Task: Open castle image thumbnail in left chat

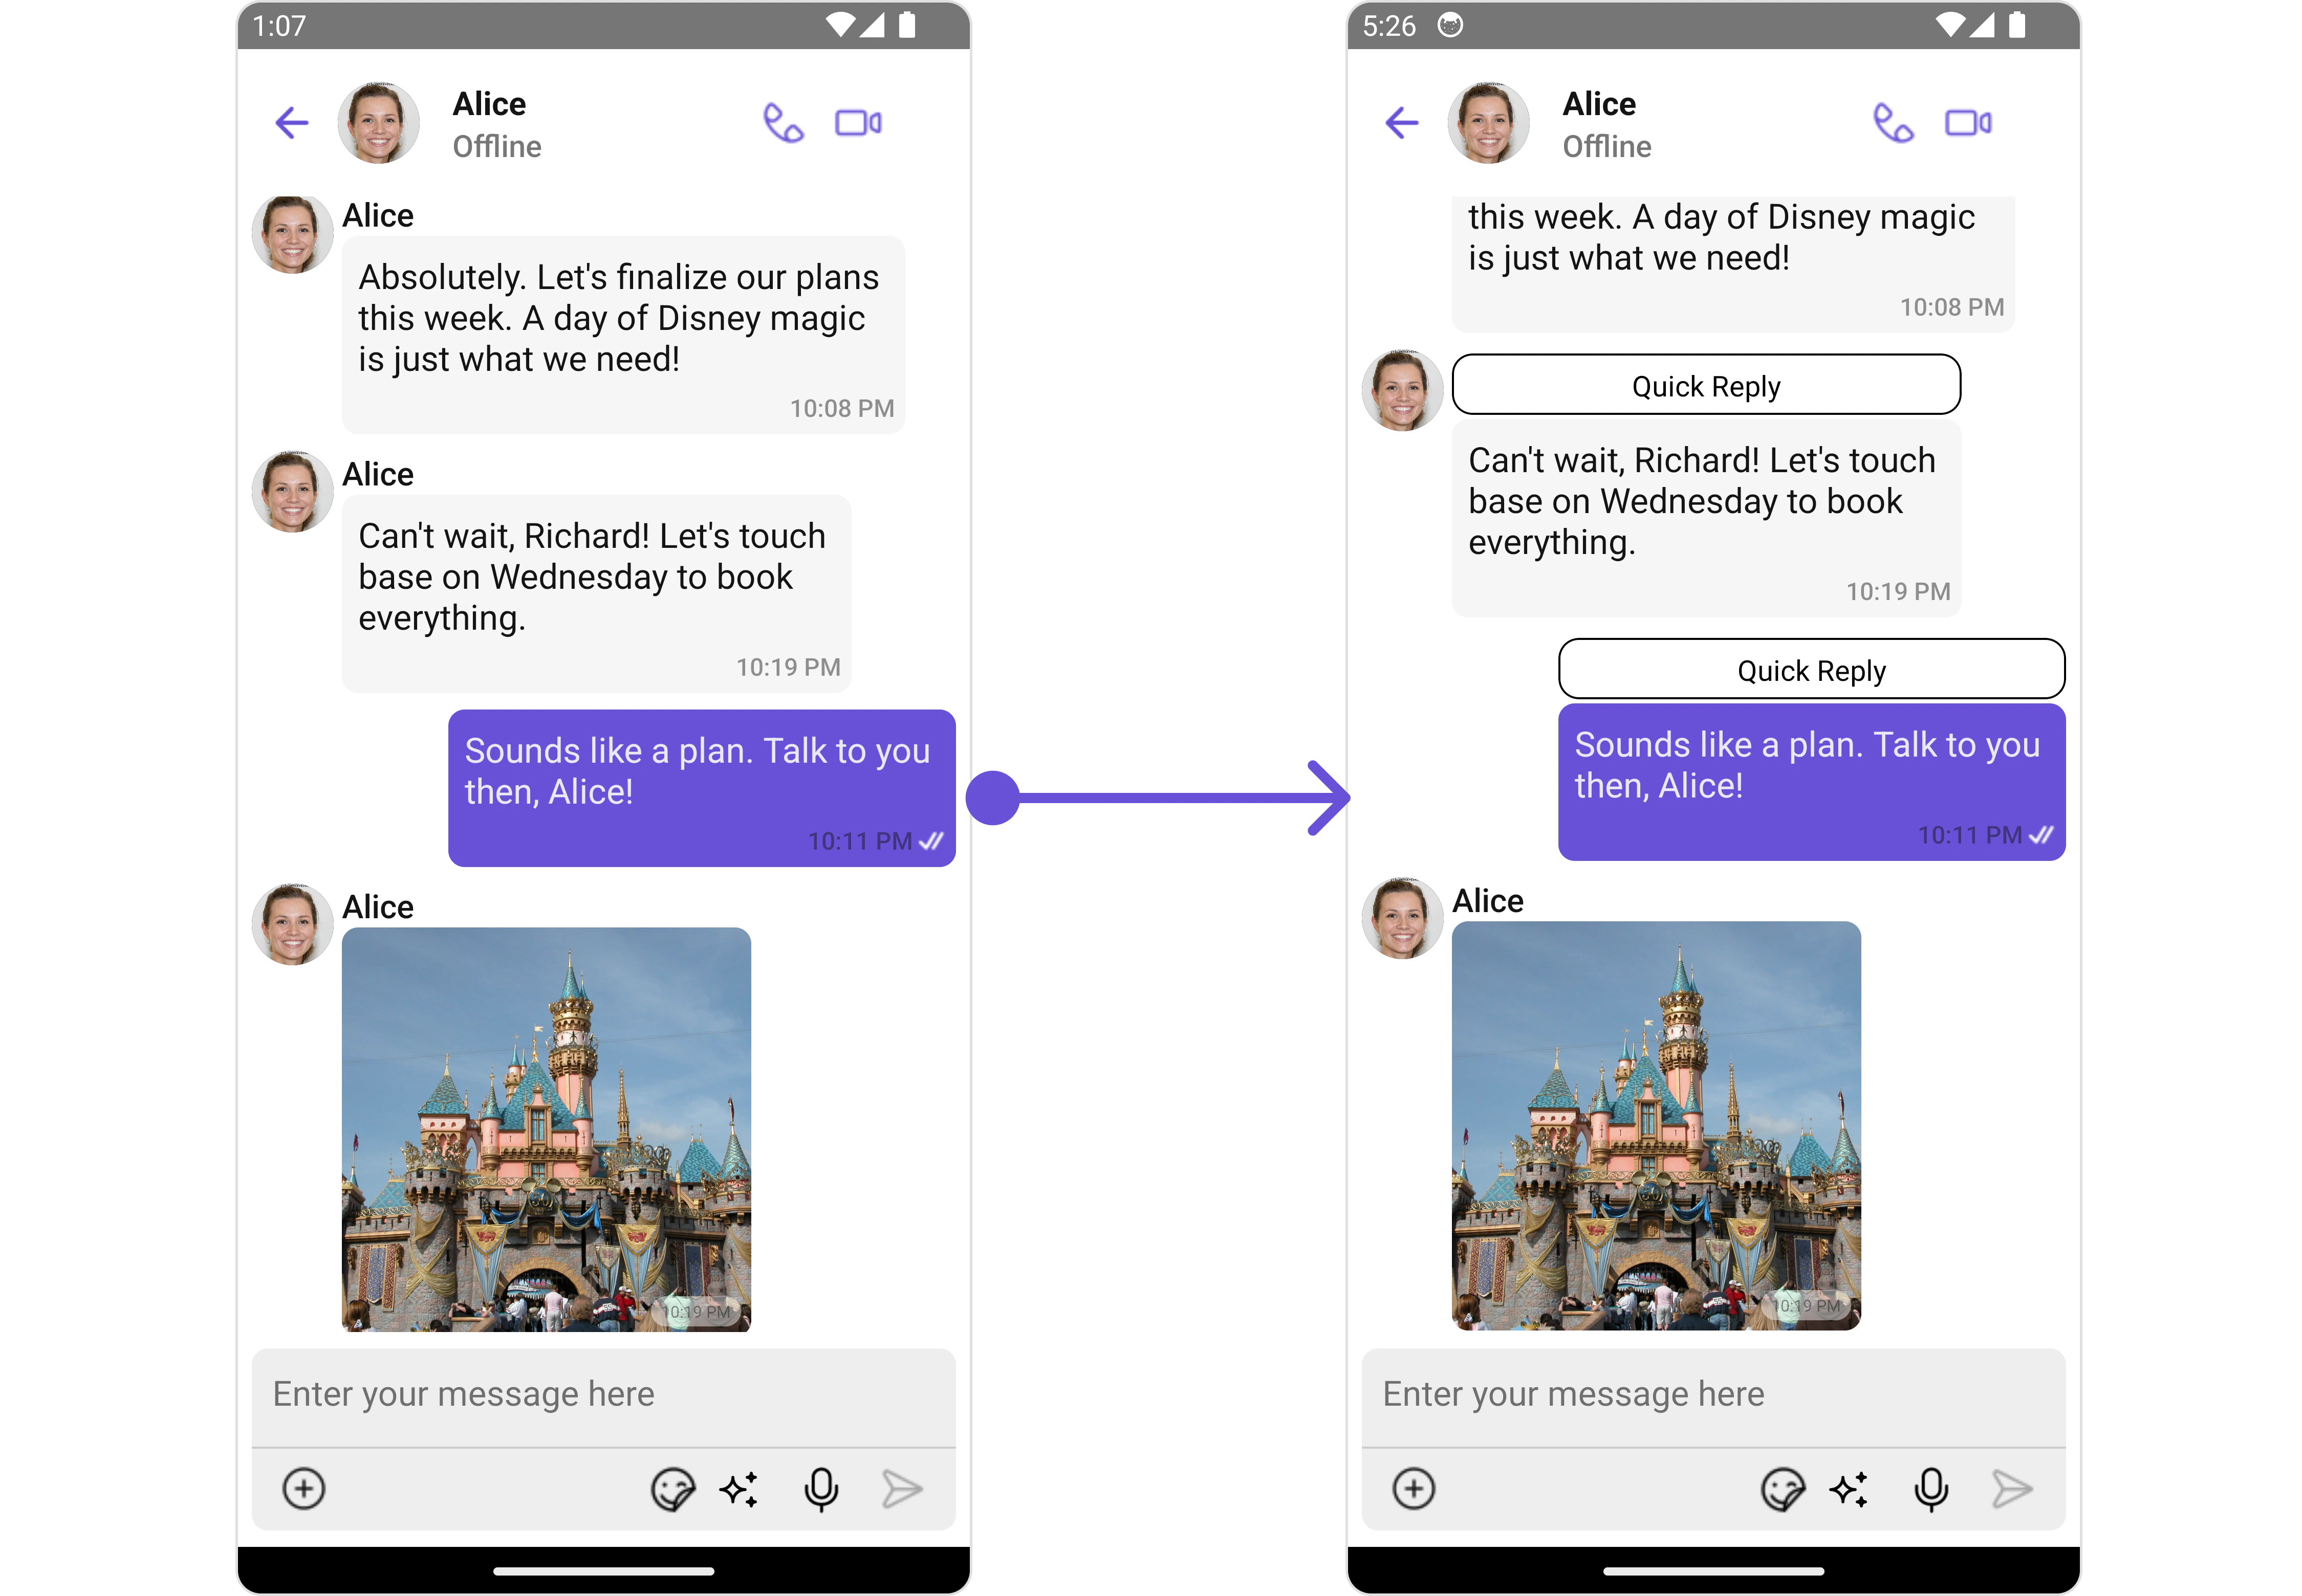Action: (546, 1129)
